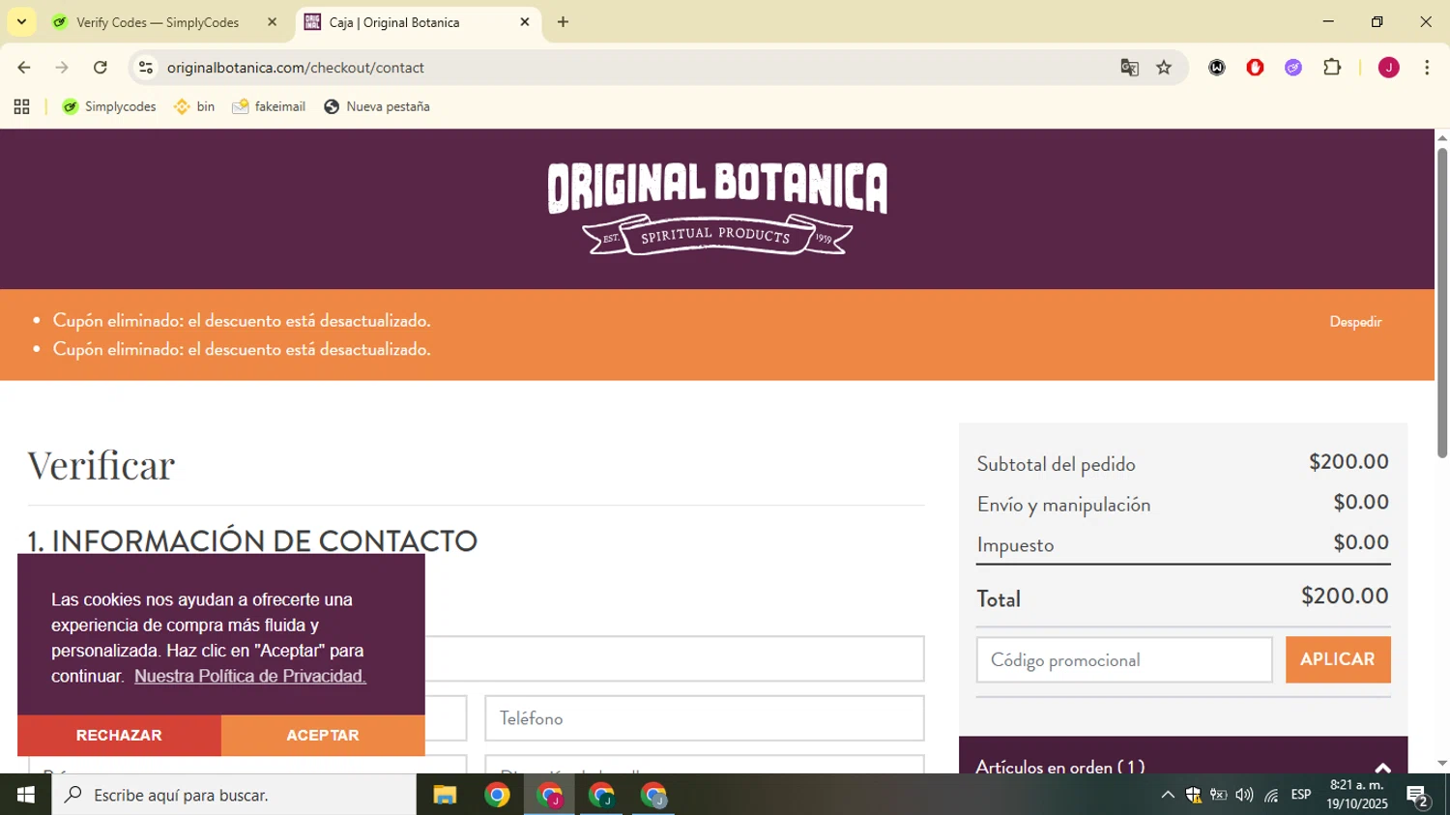Open the Google Translate page icon
Image resolution: width=1450 pixels, height=815 pixels.
[x=1129, y=68]
